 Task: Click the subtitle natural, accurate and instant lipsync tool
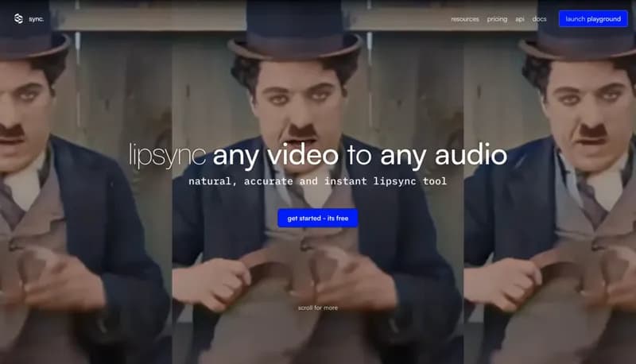[x=317, y=181]
